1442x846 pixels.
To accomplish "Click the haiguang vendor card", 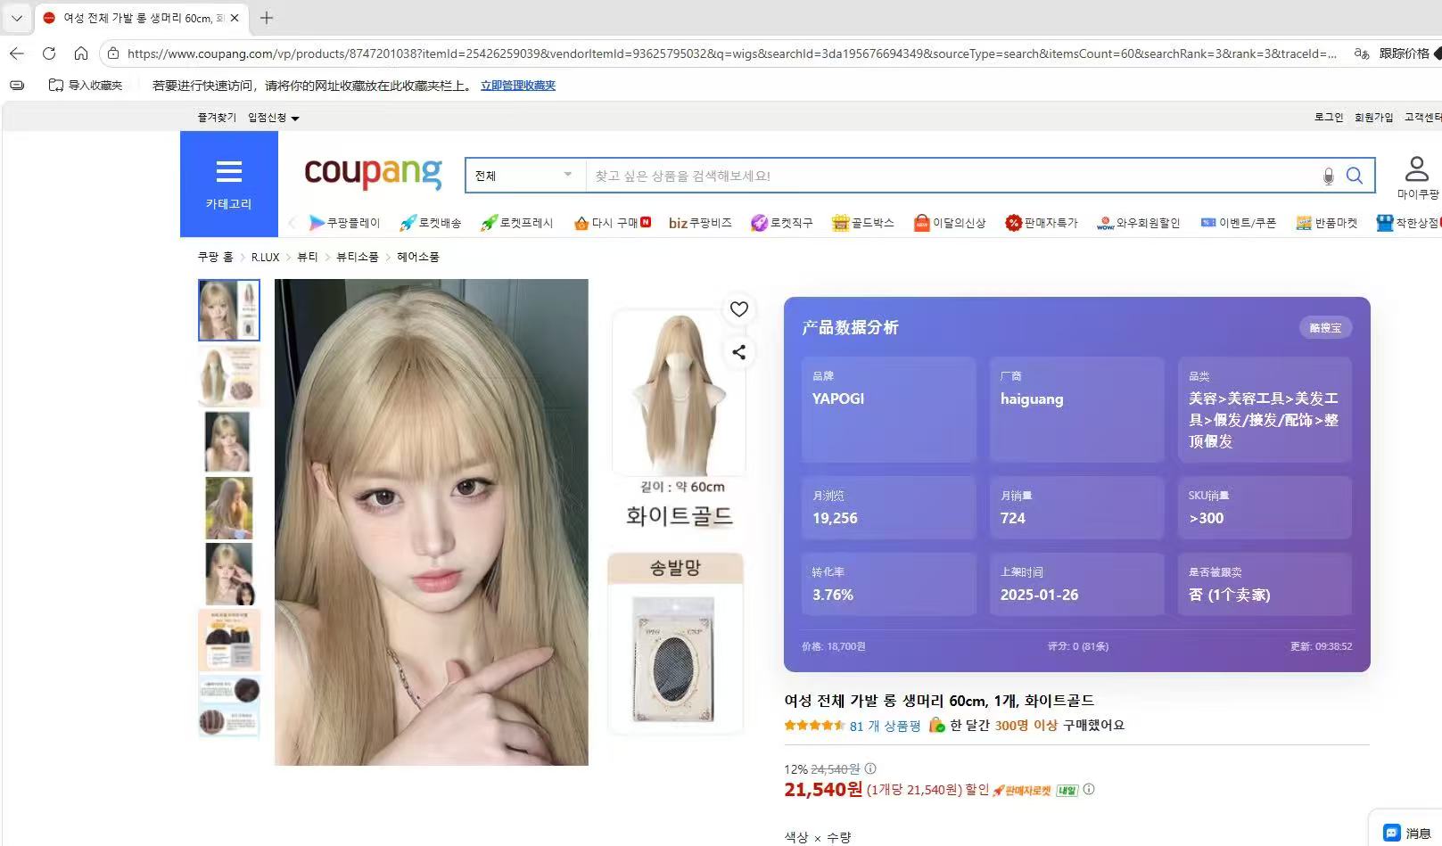I will tap(1076, 409).
